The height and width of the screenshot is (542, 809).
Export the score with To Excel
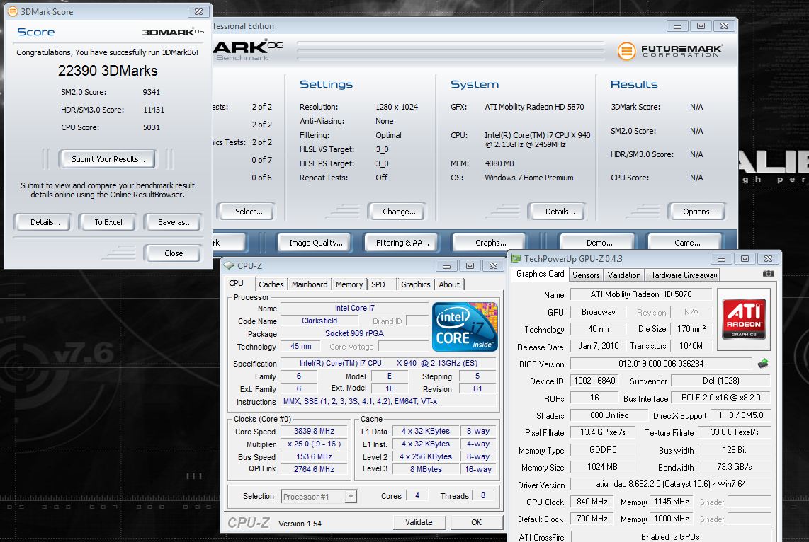tap(108, 222)
